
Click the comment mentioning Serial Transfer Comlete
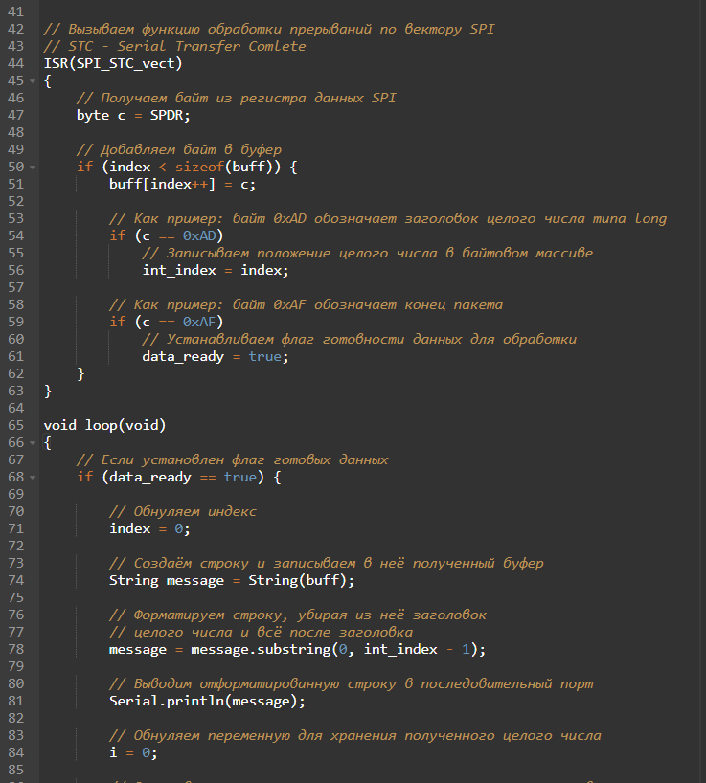175,47
